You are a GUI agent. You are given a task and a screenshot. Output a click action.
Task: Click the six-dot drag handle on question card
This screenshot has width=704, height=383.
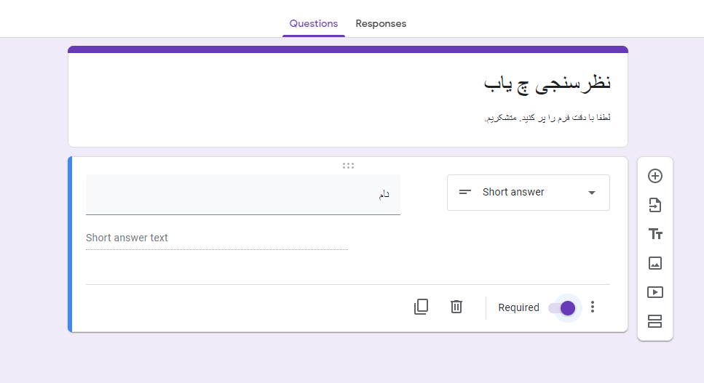pyautogui.click(x=348, y=166)
